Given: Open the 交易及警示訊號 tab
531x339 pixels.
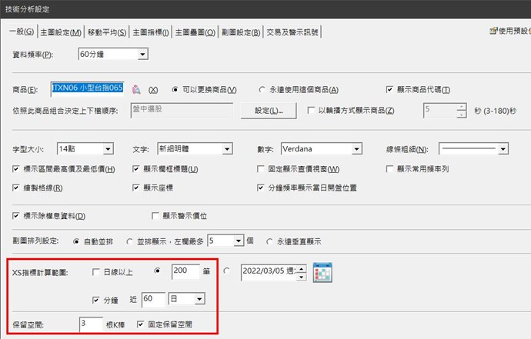Looking at the screenshot, I should [x=293, y=32].
